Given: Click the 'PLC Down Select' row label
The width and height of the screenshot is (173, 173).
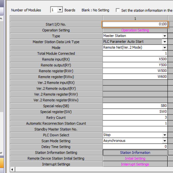Looking at the screenshot, I should (56, 135).
